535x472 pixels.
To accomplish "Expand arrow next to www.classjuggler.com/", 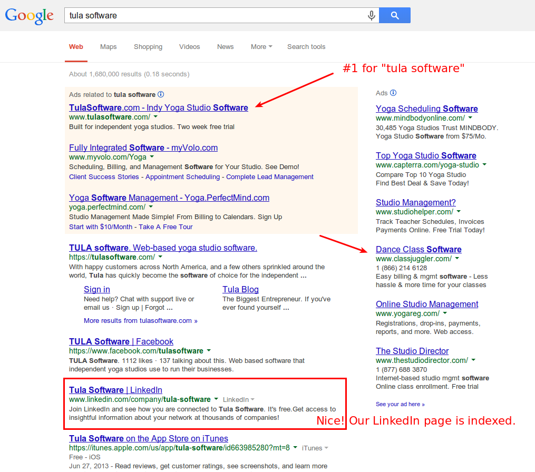I will tap(457, 259).
